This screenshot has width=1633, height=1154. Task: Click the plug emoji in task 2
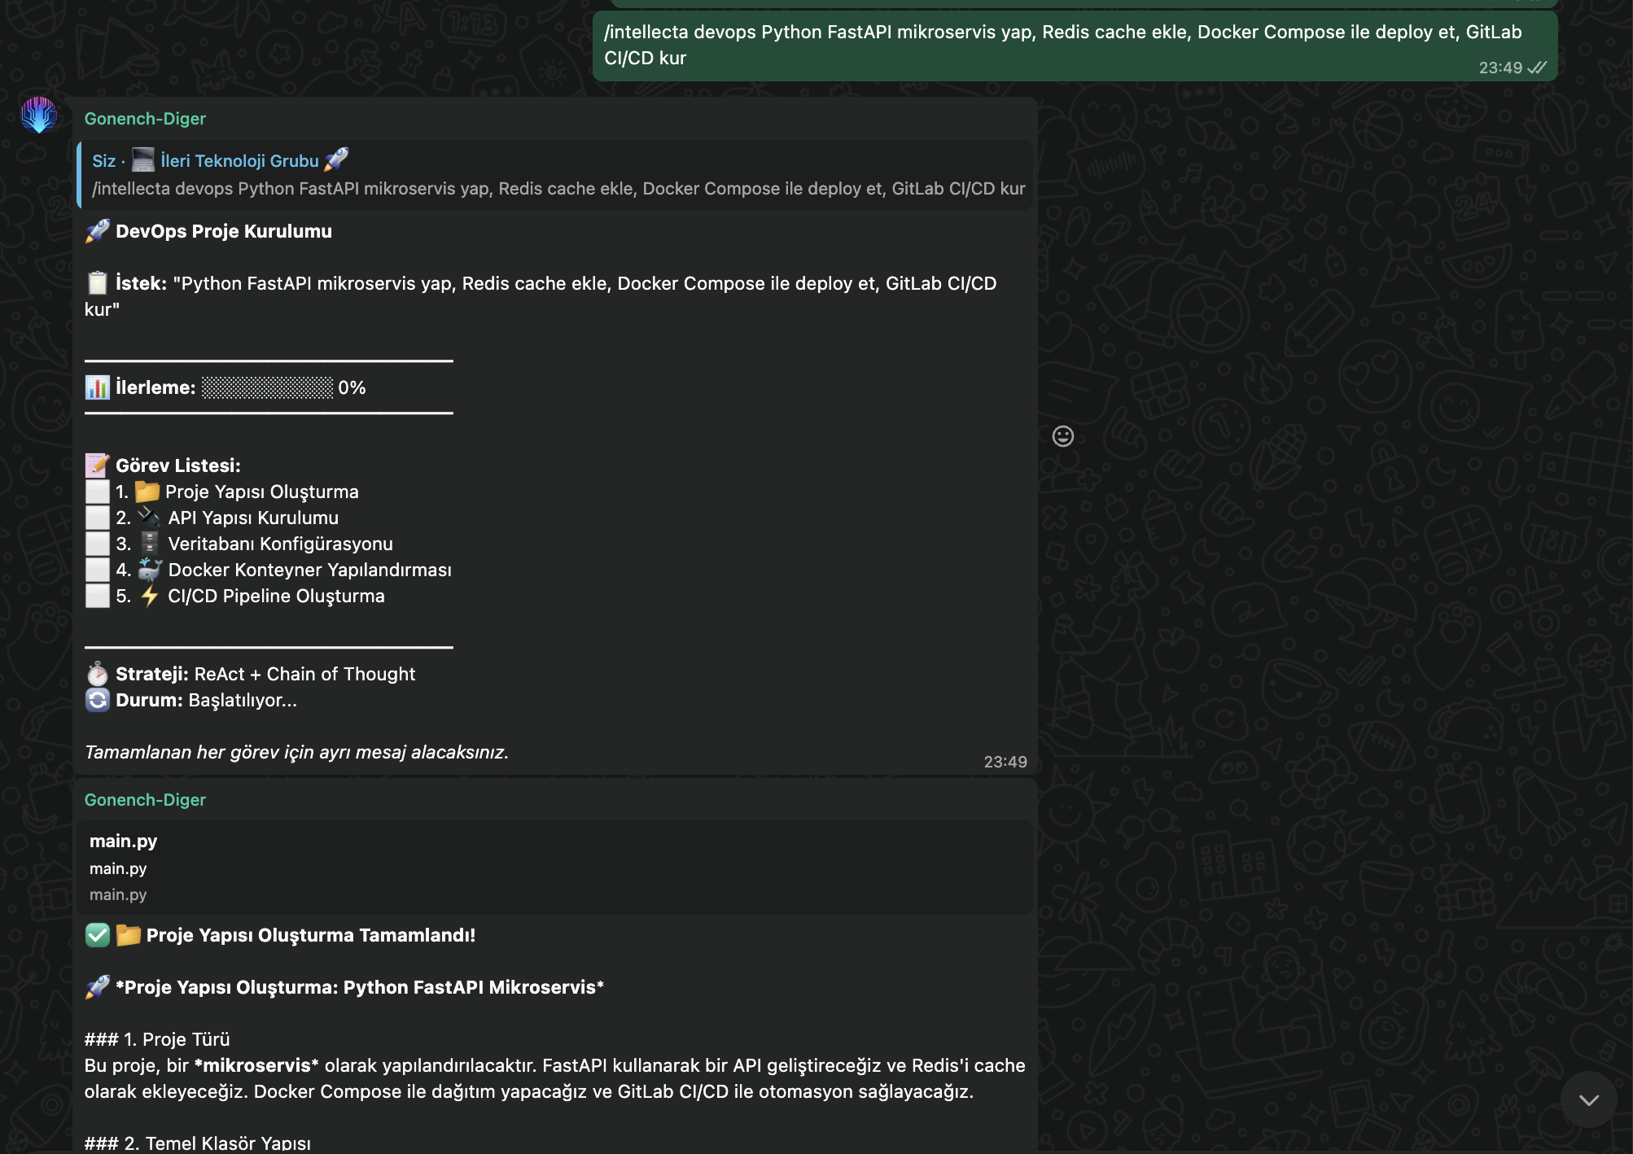149,518
